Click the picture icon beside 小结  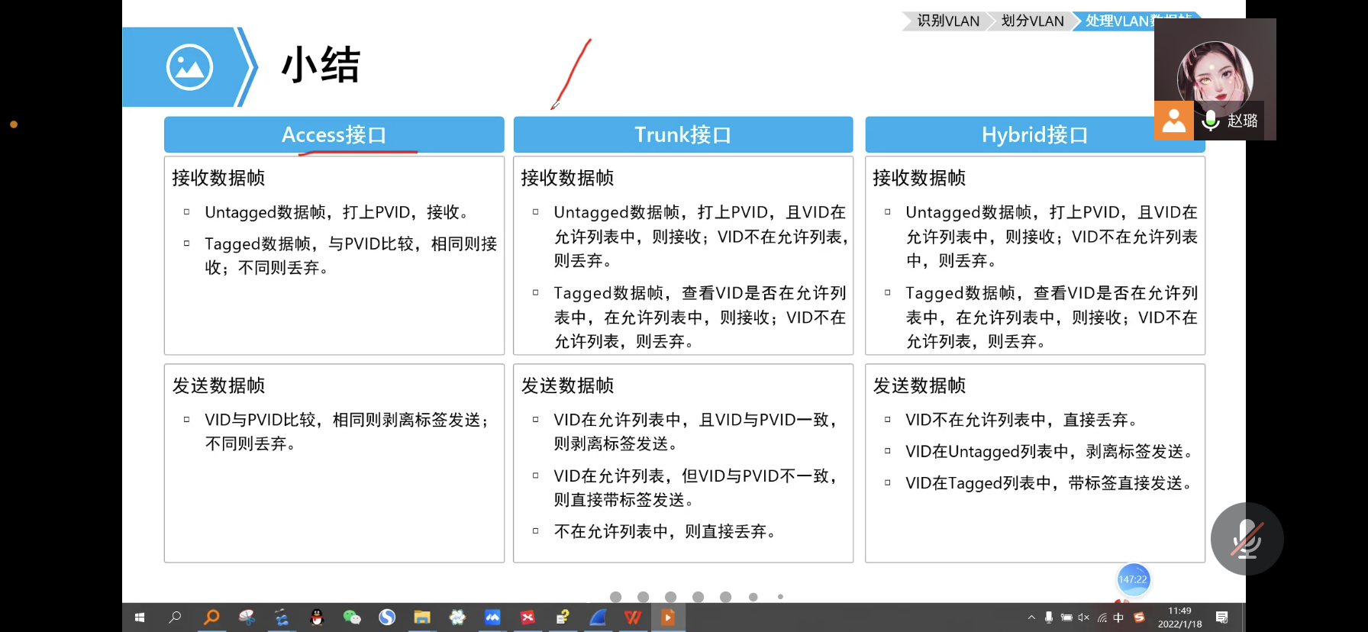pos(189,67)
